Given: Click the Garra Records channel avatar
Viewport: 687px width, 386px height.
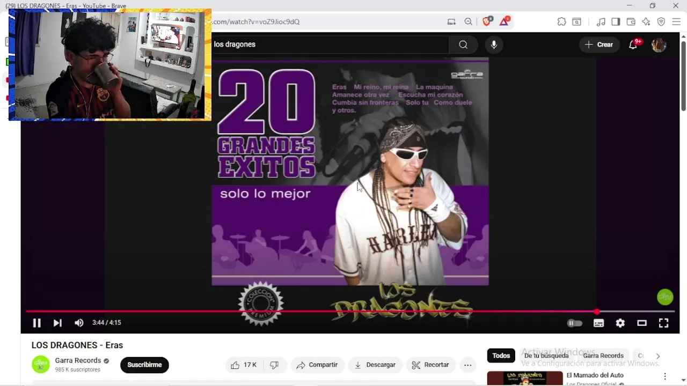Looking at the screenshot, I should [x=41, y=365].
